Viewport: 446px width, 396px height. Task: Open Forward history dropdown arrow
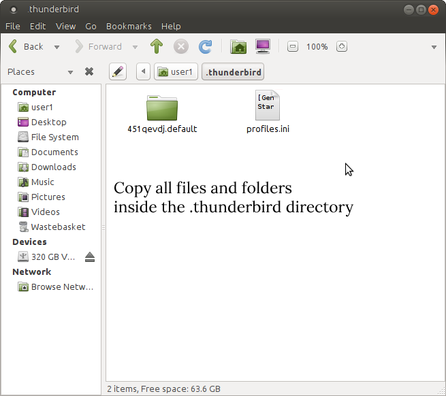coord(135,47)
